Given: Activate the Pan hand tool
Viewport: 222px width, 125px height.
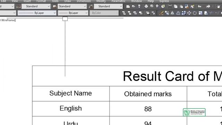Looking at the screenshot, I should pyautogui.click(x=219, y=6).
